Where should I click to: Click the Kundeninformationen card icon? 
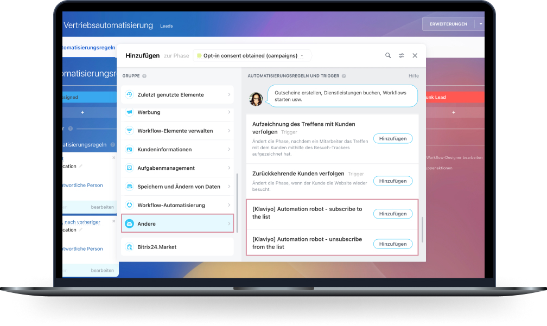point(130,149)
